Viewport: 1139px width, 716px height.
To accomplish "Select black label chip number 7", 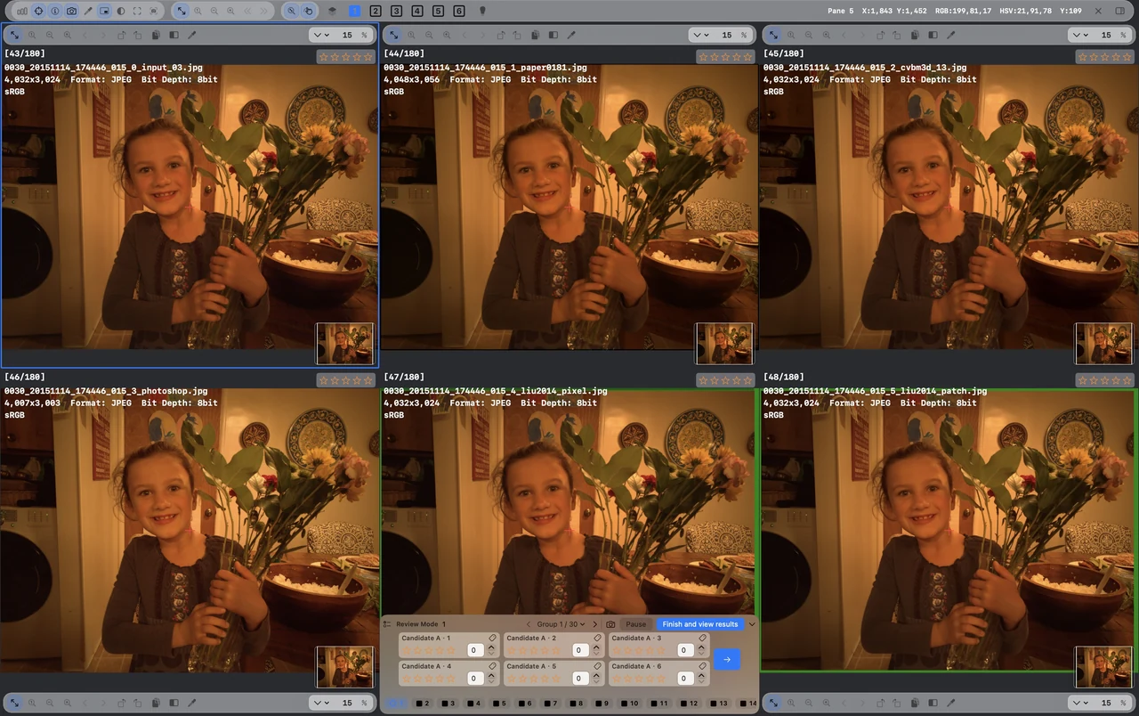I will coord(550,704).
